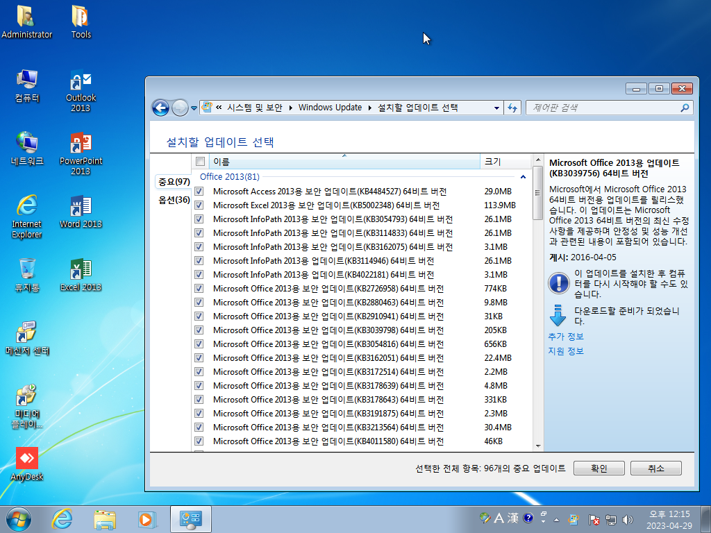Open the 네트워크 desktop icon
711x533 pixels.
tap(27, 149)
